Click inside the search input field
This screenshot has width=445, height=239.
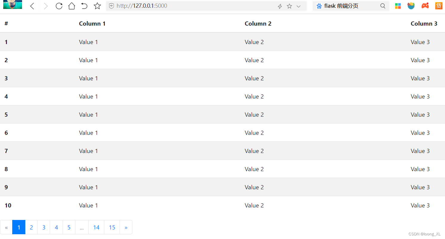352,6
